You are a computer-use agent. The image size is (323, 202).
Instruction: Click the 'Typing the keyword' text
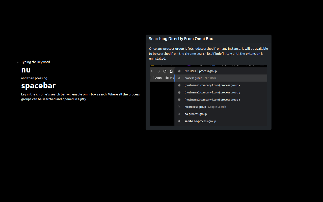pos(36,62)
